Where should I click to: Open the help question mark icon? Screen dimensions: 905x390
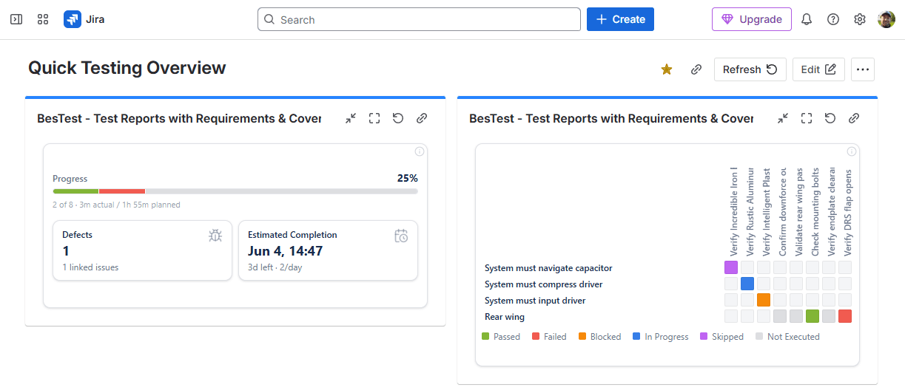coord(833,19)
